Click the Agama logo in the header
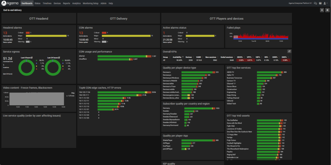The height and width of the screenshot is (165, 331). [10, 3]
